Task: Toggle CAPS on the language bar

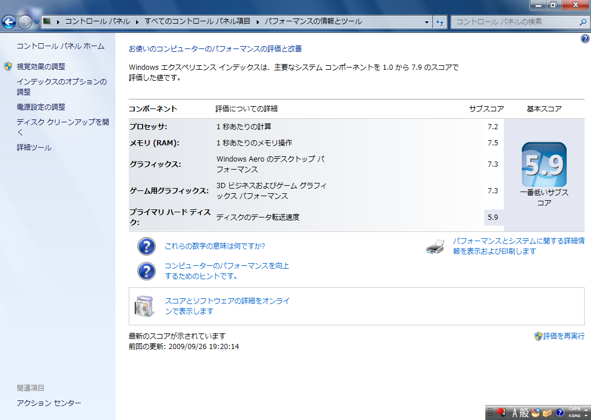Action: point(574,409)
